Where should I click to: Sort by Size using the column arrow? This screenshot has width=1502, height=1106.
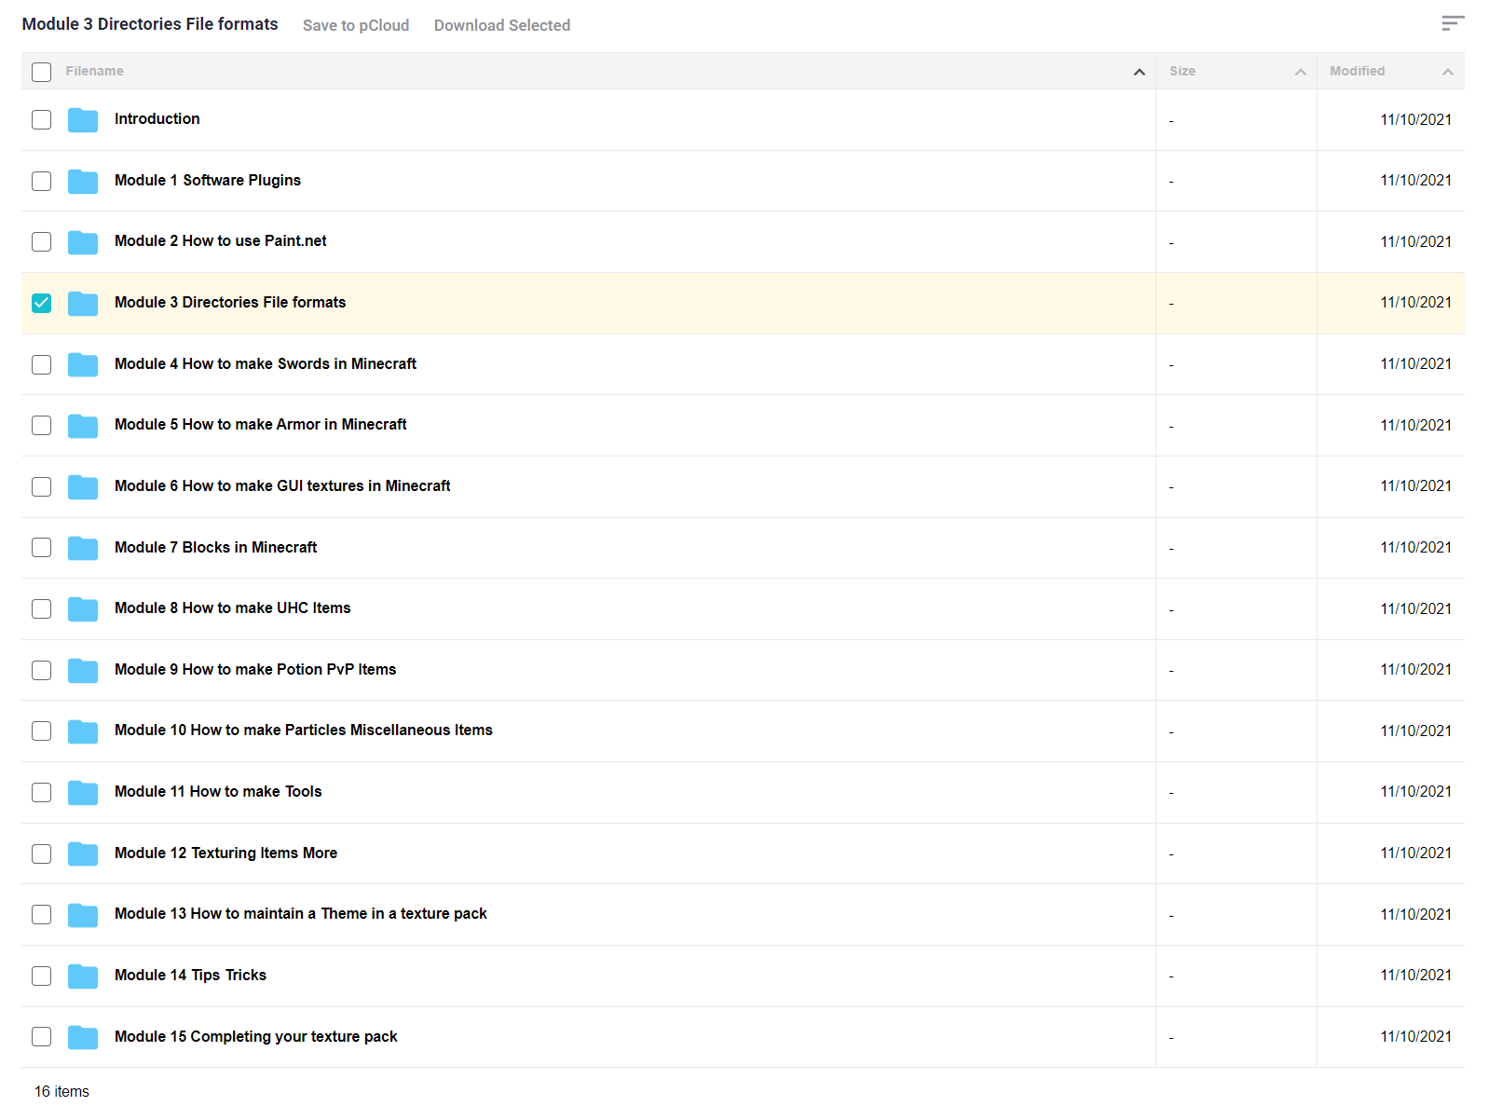coord(1301,72)
